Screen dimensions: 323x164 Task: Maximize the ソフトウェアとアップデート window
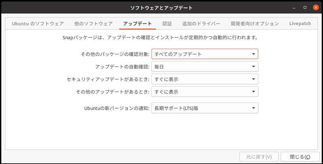(x=305, y=8)
